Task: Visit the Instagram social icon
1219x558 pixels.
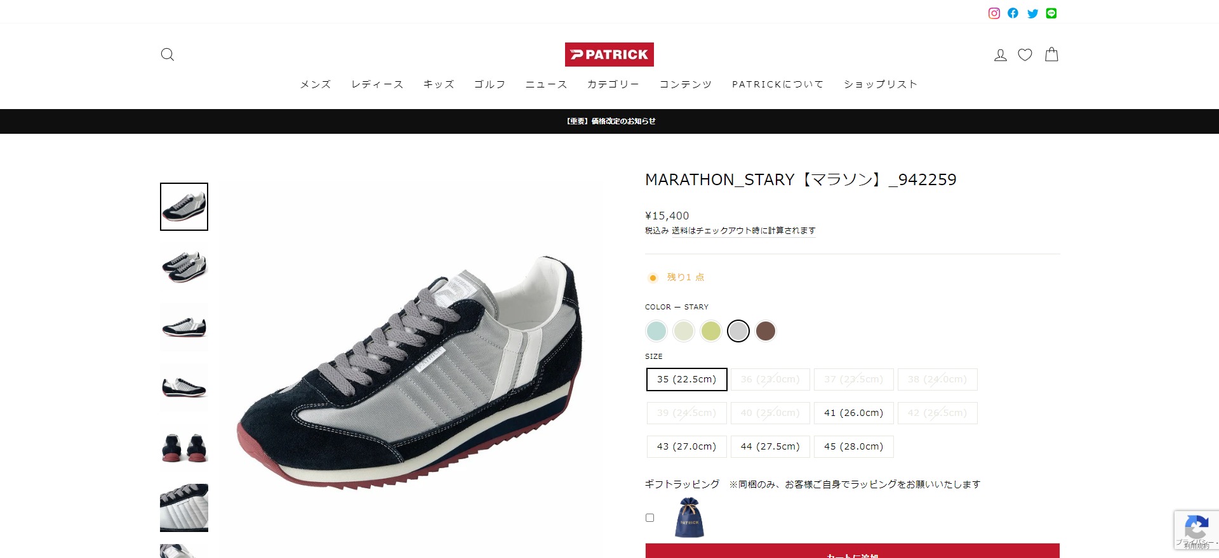Action: tap(994, 13)
